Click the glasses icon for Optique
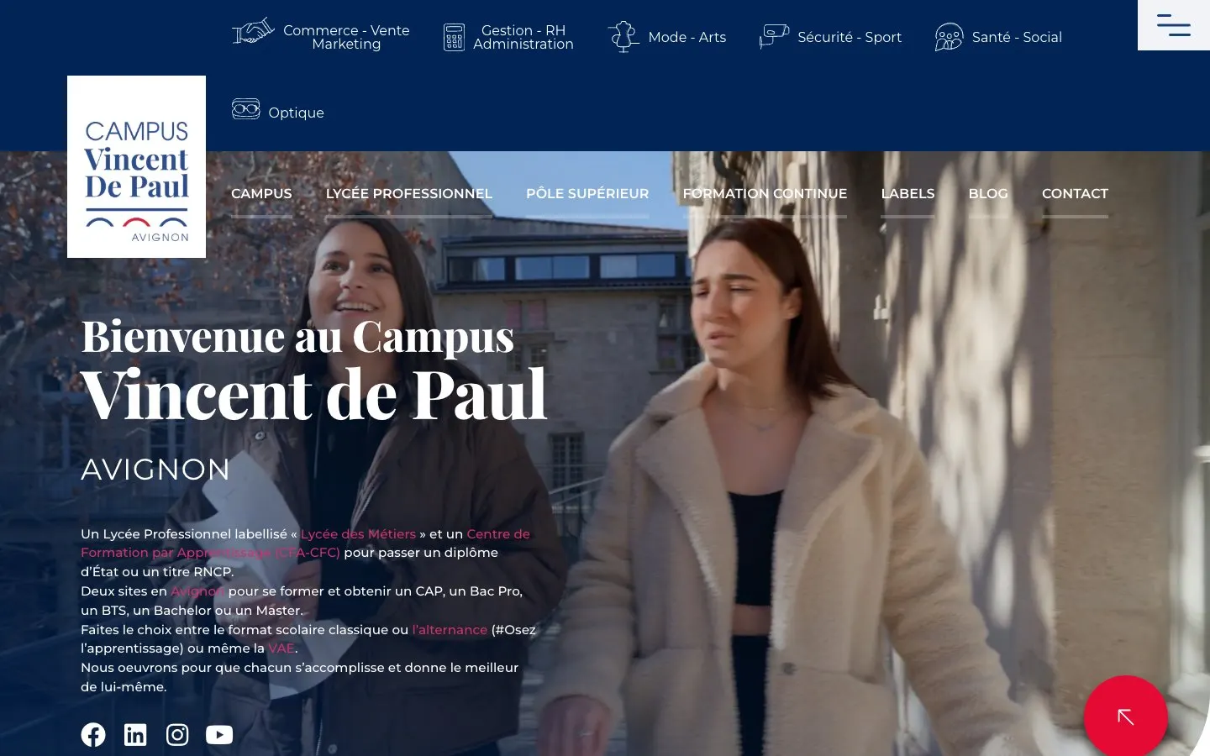Viewport: 1210px width, 756px height. point(246,110)
